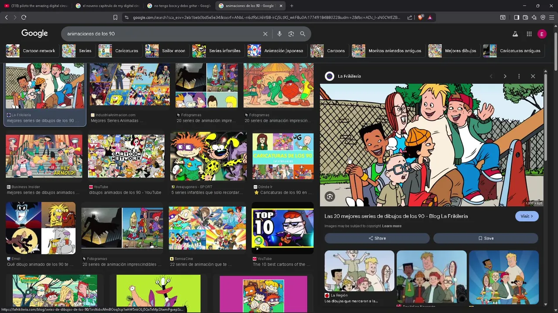Image resolution: width=558 pixels, height=313 pixels.
Task: Open the Google account avatar E
Action: [542, 34]
